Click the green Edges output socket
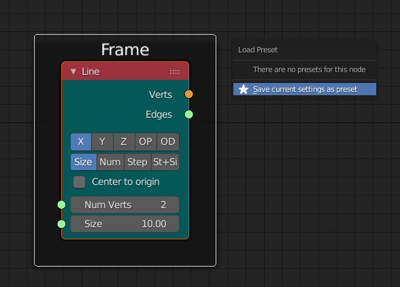 tap(189, 114)
